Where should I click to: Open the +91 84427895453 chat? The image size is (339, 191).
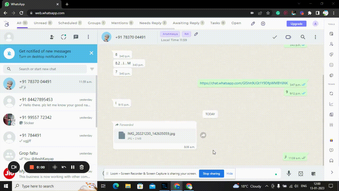pos(48,102)
